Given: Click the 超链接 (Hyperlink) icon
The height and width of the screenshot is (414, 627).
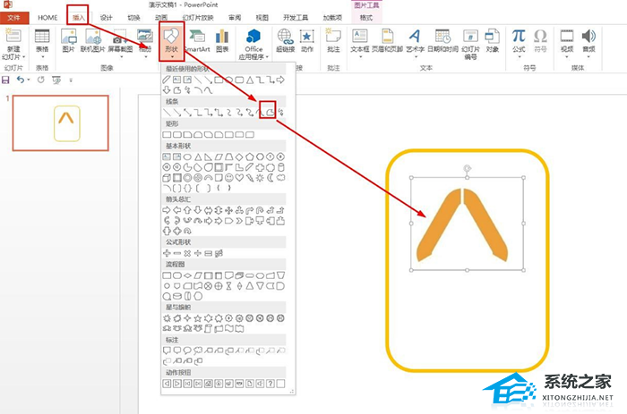Looking at the screenshot, I should click(x=286, y=40).
